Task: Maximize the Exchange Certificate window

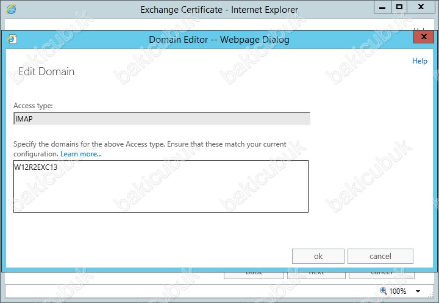Action: 399,7
